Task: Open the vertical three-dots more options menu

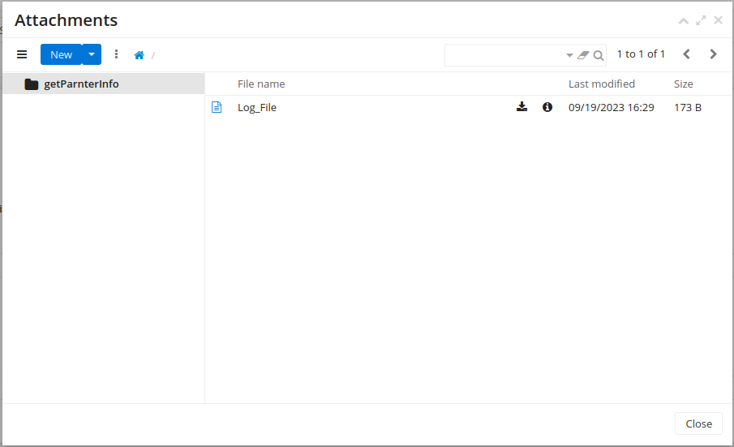Action: coord(116,54)
